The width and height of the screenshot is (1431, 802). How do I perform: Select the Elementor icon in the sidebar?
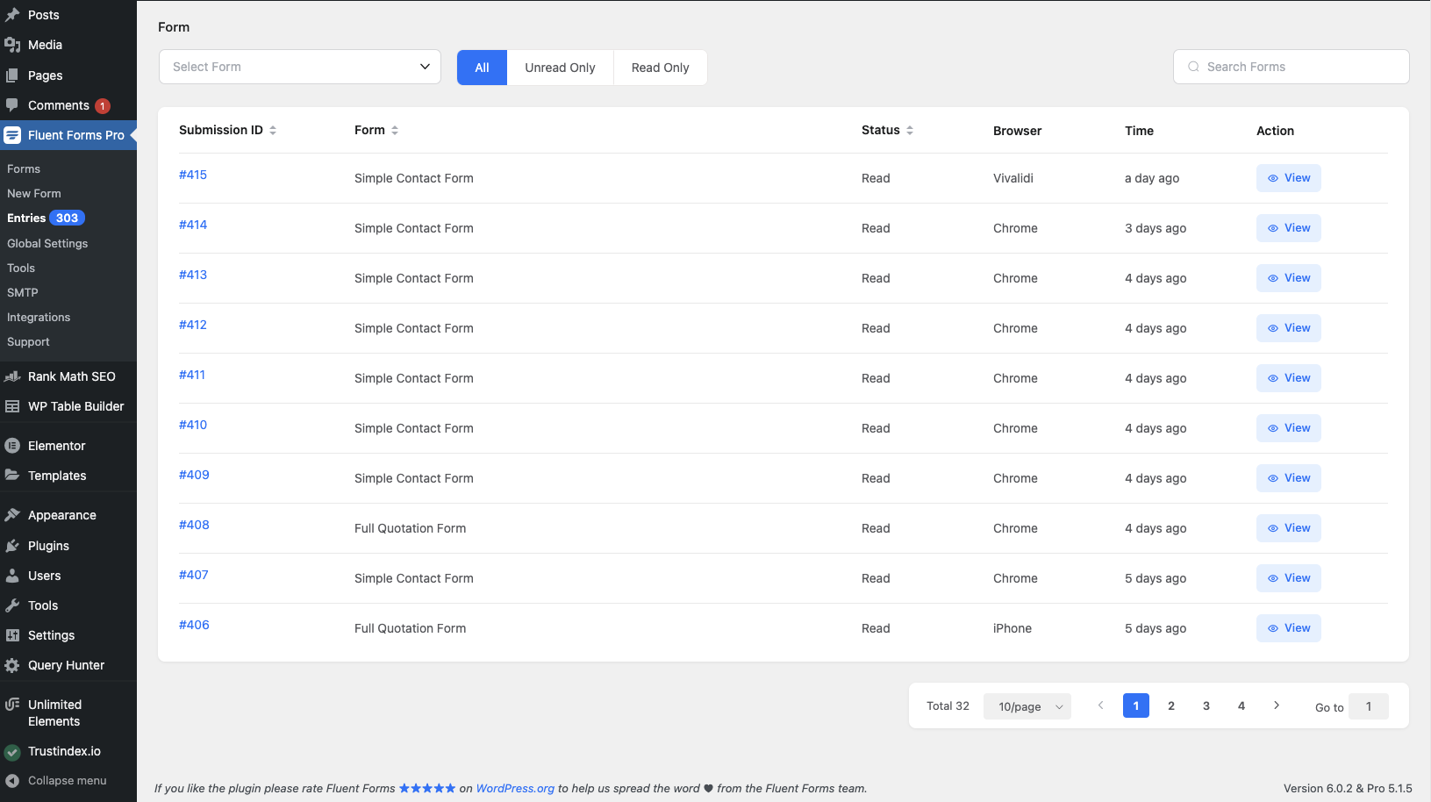click(12, 445)
